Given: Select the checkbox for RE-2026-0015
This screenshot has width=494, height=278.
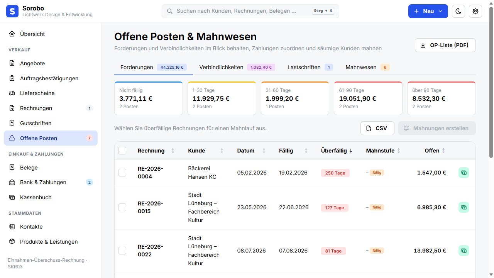Looking at the screenshot, I should [122, 207].
